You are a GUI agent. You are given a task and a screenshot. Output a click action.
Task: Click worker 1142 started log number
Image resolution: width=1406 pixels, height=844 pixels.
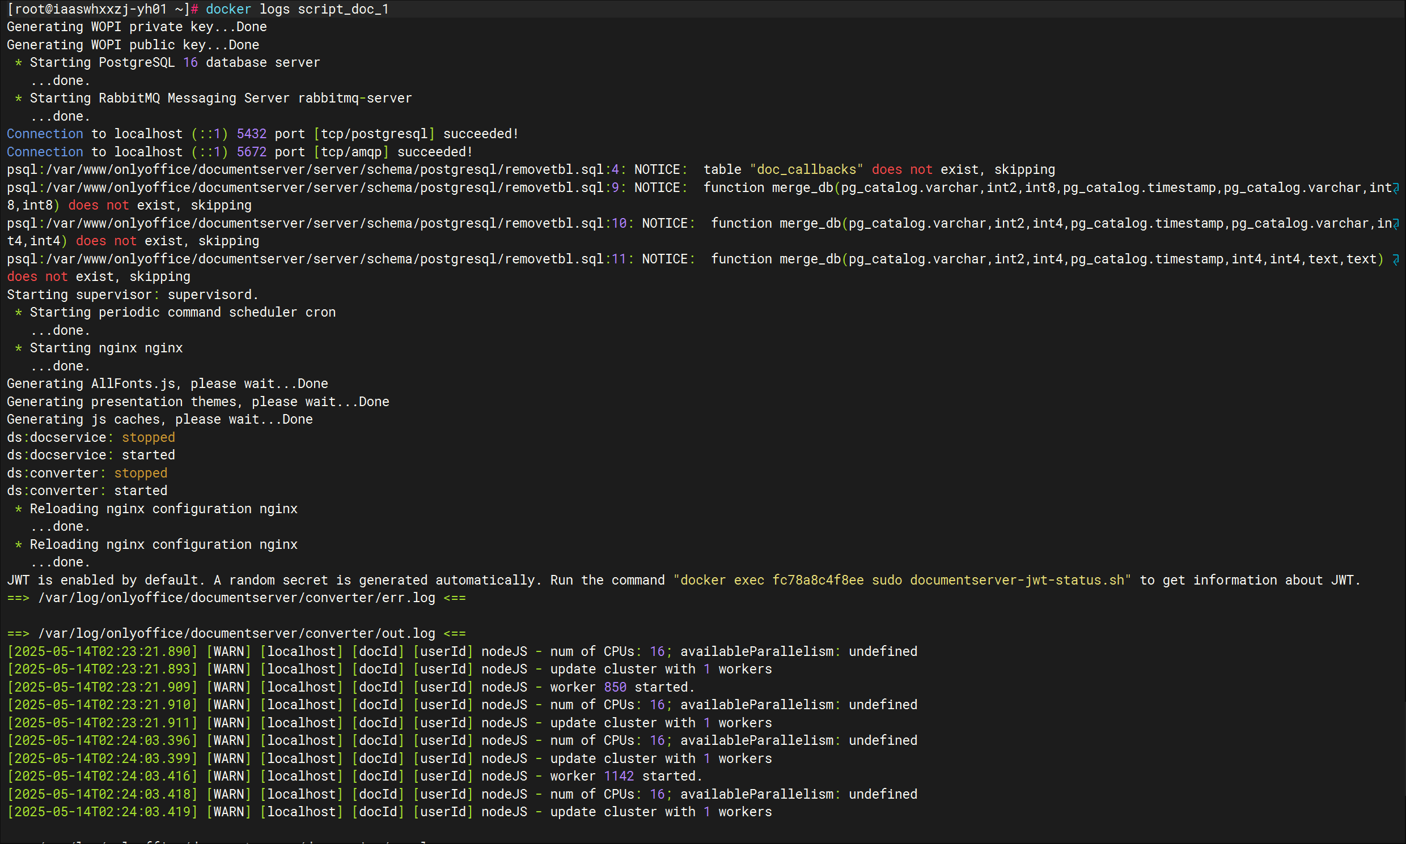pos(618,777)
